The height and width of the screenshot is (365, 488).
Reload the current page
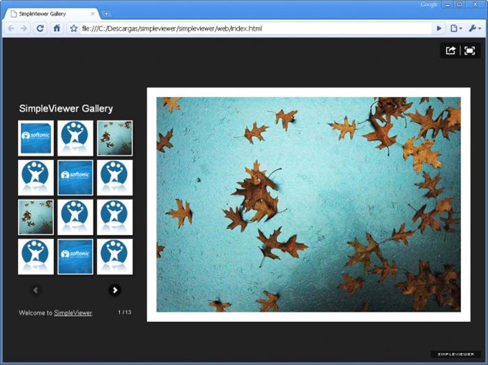click(x=41, y=28)
